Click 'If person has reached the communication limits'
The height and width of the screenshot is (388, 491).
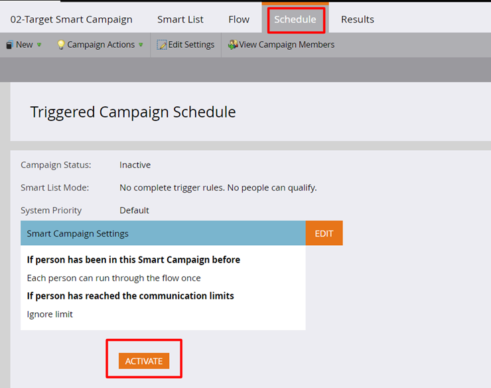point(130,296)
